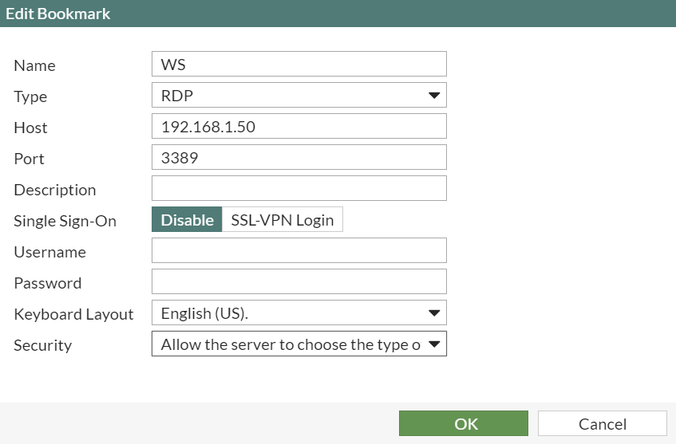
Task: Open the Type dropdown showing RDP
Action: click(x=298, y=95)
